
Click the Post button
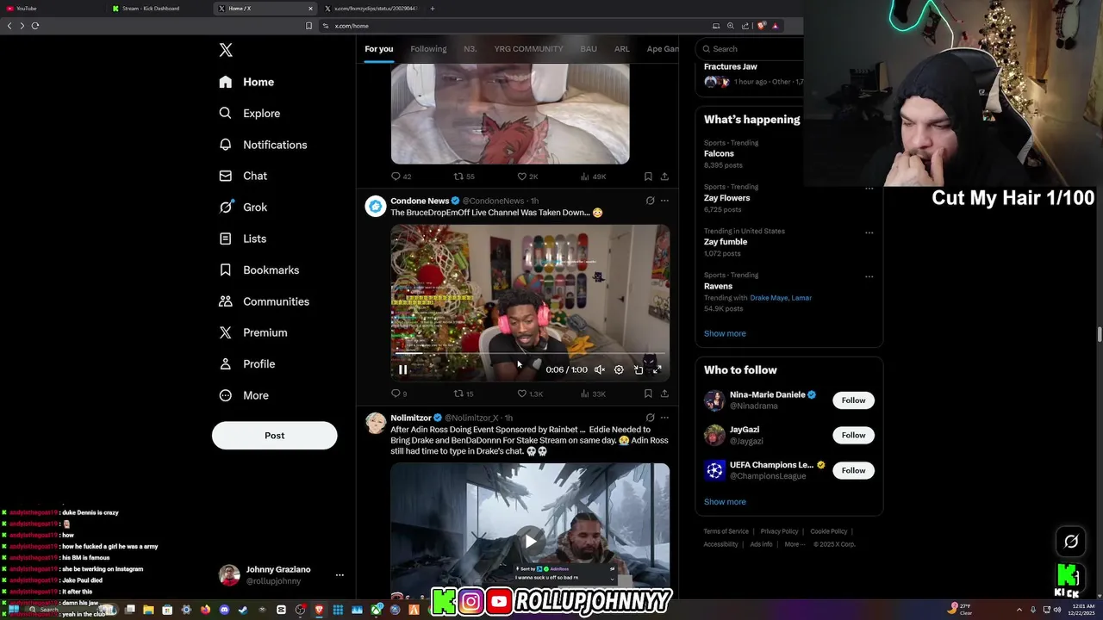[x=274, y=435]
